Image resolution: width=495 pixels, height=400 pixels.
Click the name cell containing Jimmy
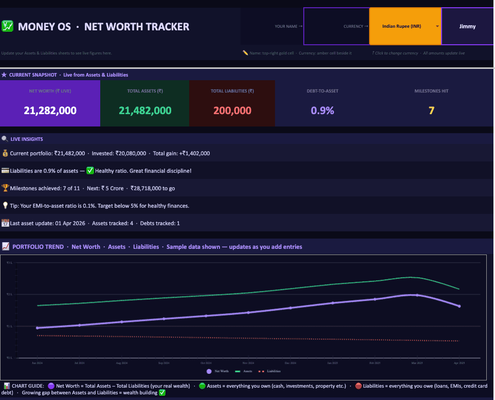[x=467, y=26]
